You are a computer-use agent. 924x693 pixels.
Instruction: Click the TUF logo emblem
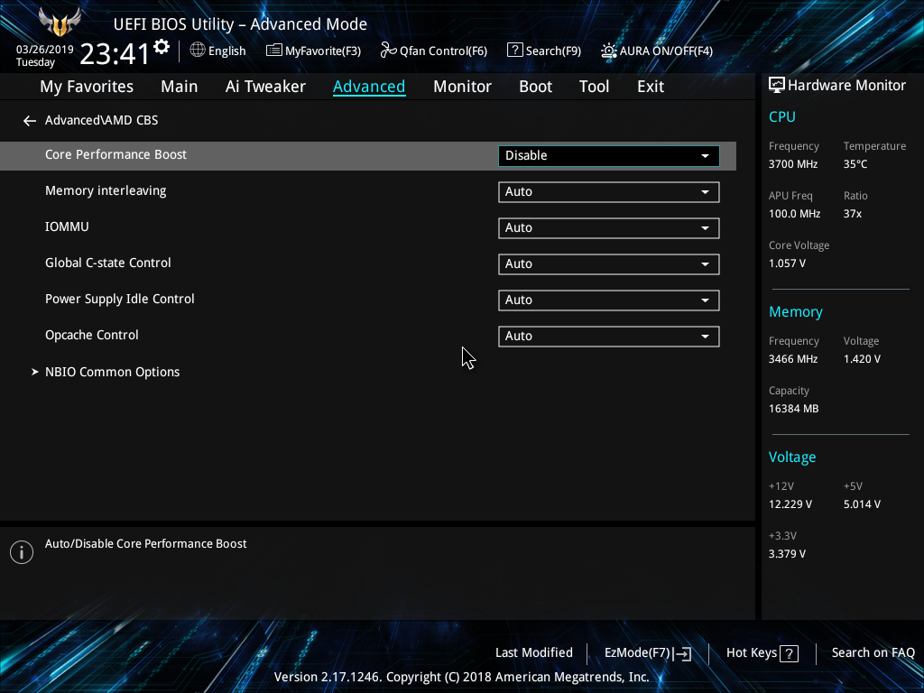tap(60, 22)
